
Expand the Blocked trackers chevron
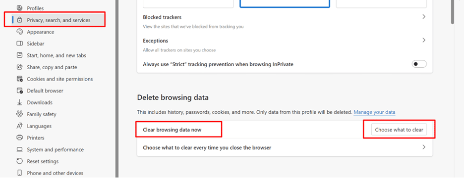(424, 17)
